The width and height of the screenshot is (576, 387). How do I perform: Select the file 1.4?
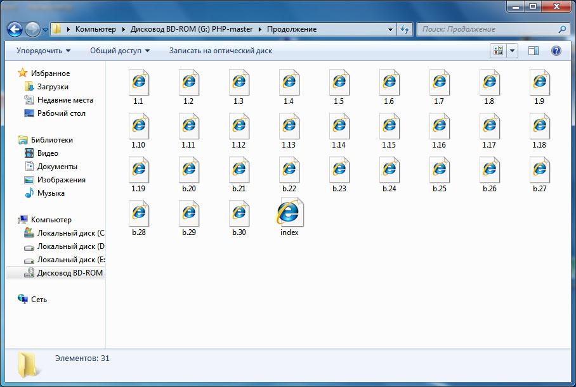click(289, 87)
